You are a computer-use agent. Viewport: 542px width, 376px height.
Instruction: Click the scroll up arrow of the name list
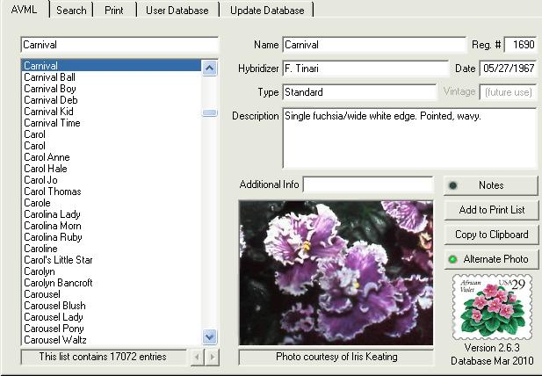tap(209, 68)
